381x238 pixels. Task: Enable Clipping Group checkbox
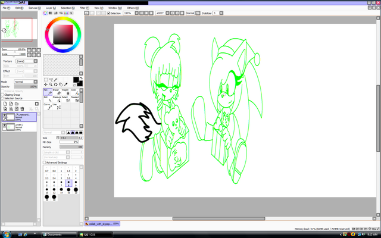pos(2,95)
